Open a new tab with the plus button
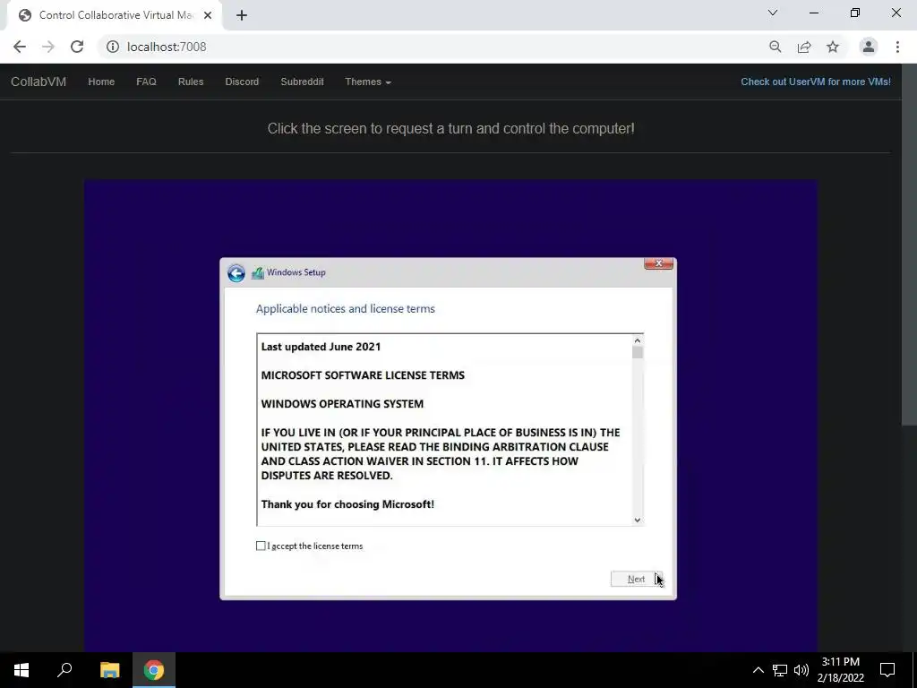Screen dimensions: 917x688 pyautogui.click(x=242, y=15)
